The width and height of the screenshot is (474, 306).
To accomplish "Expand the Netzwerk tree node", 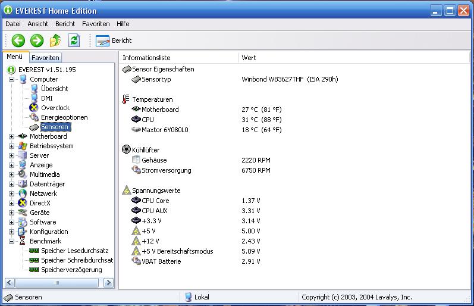I will click(x=11, y=193).
